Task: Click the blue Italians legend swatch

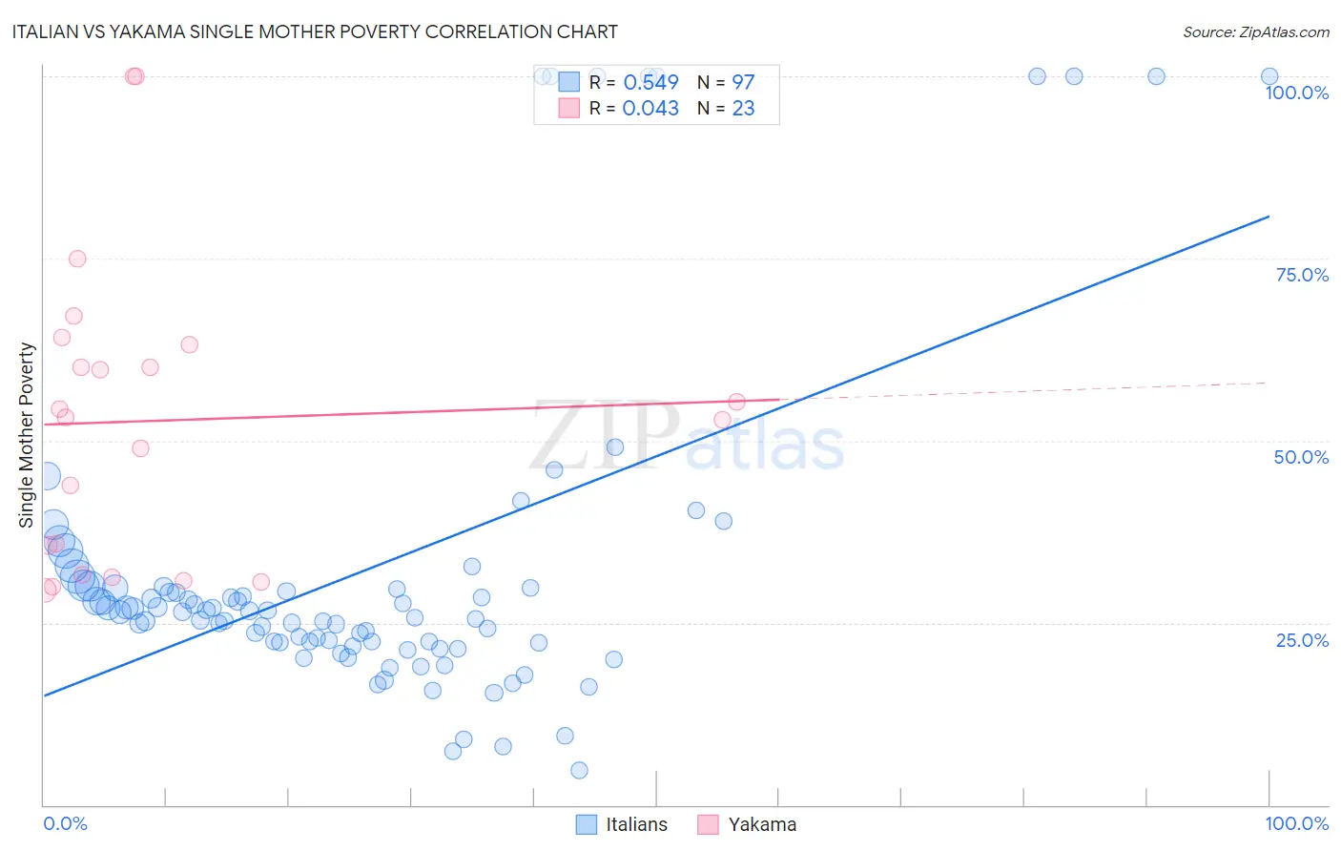Action: click(587, 824)
